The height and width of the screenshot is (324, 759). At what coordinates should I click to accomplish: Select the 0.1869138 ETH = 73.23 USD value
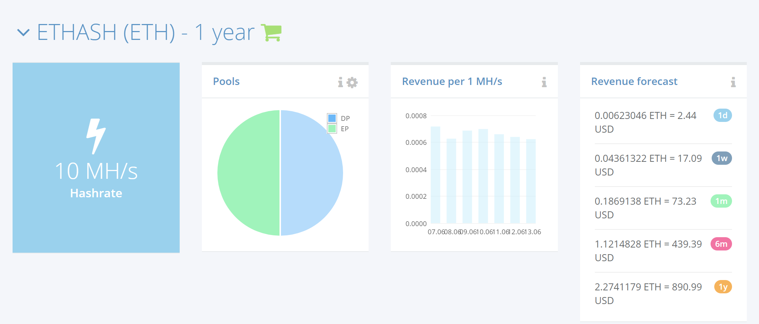pos(646,208)
